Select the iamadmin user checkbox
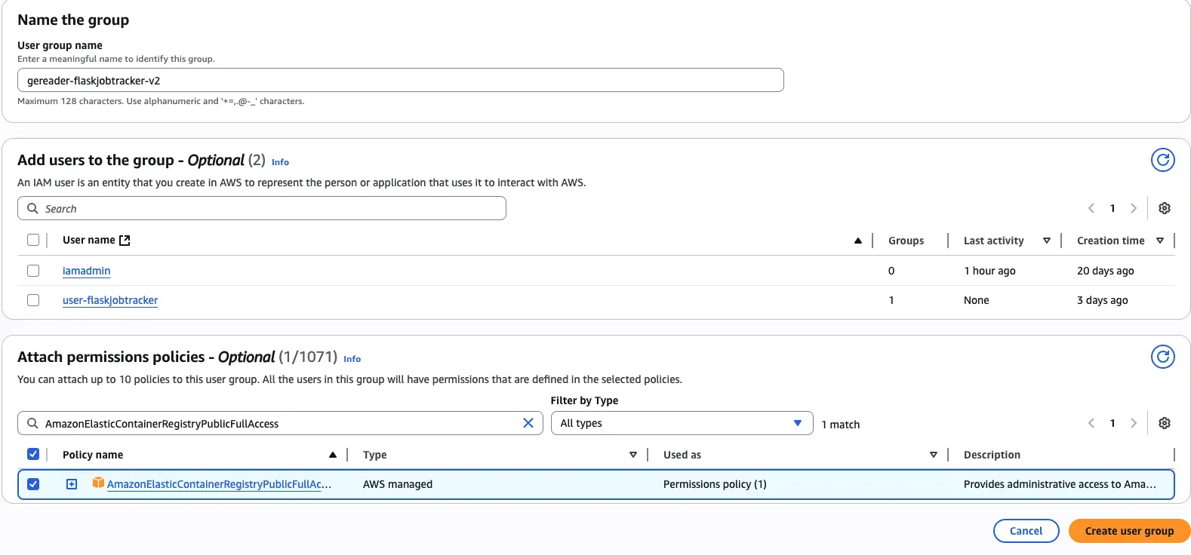This screenshot has height=555, width=1191. tap(33, 271)
